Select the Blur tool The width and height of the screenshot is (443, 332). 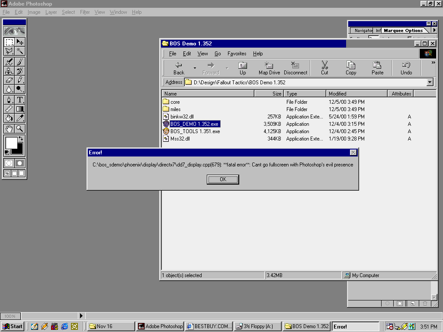10,89
